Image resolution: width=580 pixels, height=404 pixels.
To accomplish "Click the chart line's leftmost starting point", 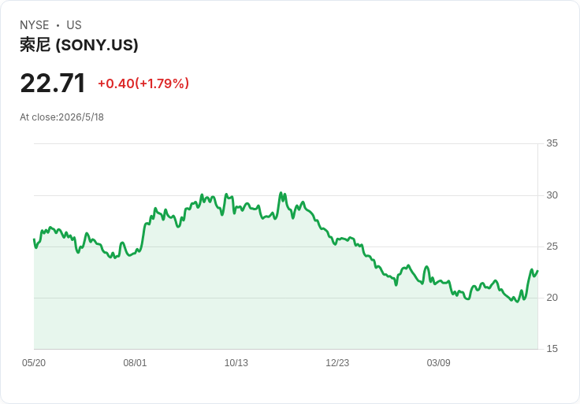I will coord(34,239).
